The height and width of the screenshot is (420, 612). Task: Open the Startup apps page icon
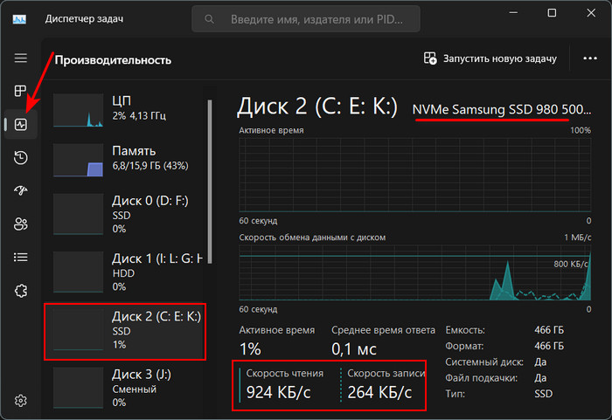pyautogui.click(x=21, y=190)
